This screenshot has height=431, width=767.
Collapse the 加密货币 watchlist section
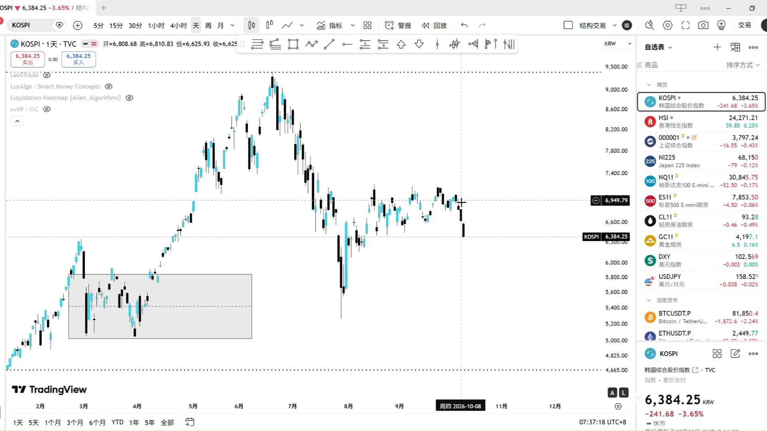click(649, 300)
